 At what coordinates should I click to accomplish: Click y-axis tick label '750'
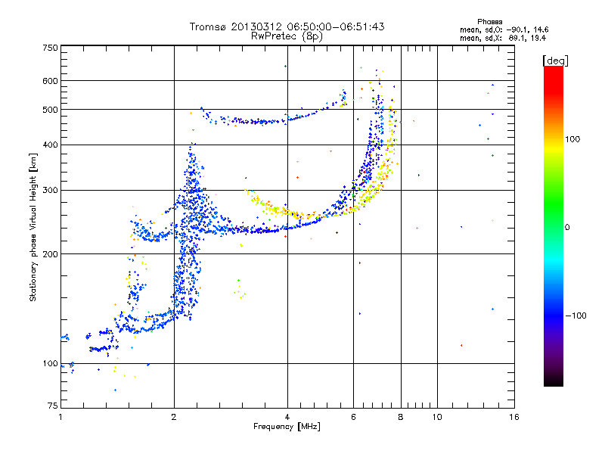click(51, 48)
